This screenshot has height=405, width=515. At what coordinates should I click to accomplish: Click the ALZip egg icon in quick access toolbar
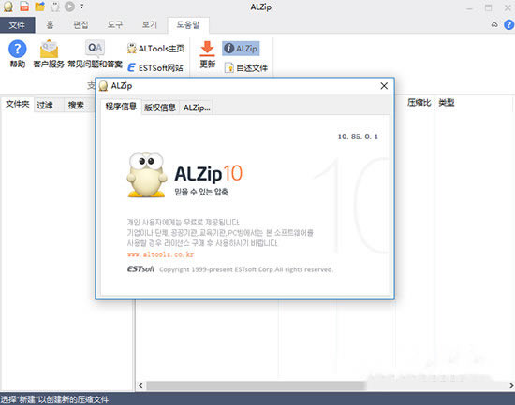point(8,7)
